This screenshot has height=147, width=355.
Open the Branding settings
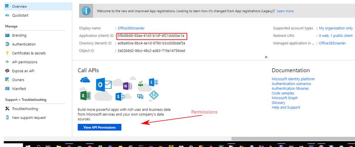tap(19, 36)
